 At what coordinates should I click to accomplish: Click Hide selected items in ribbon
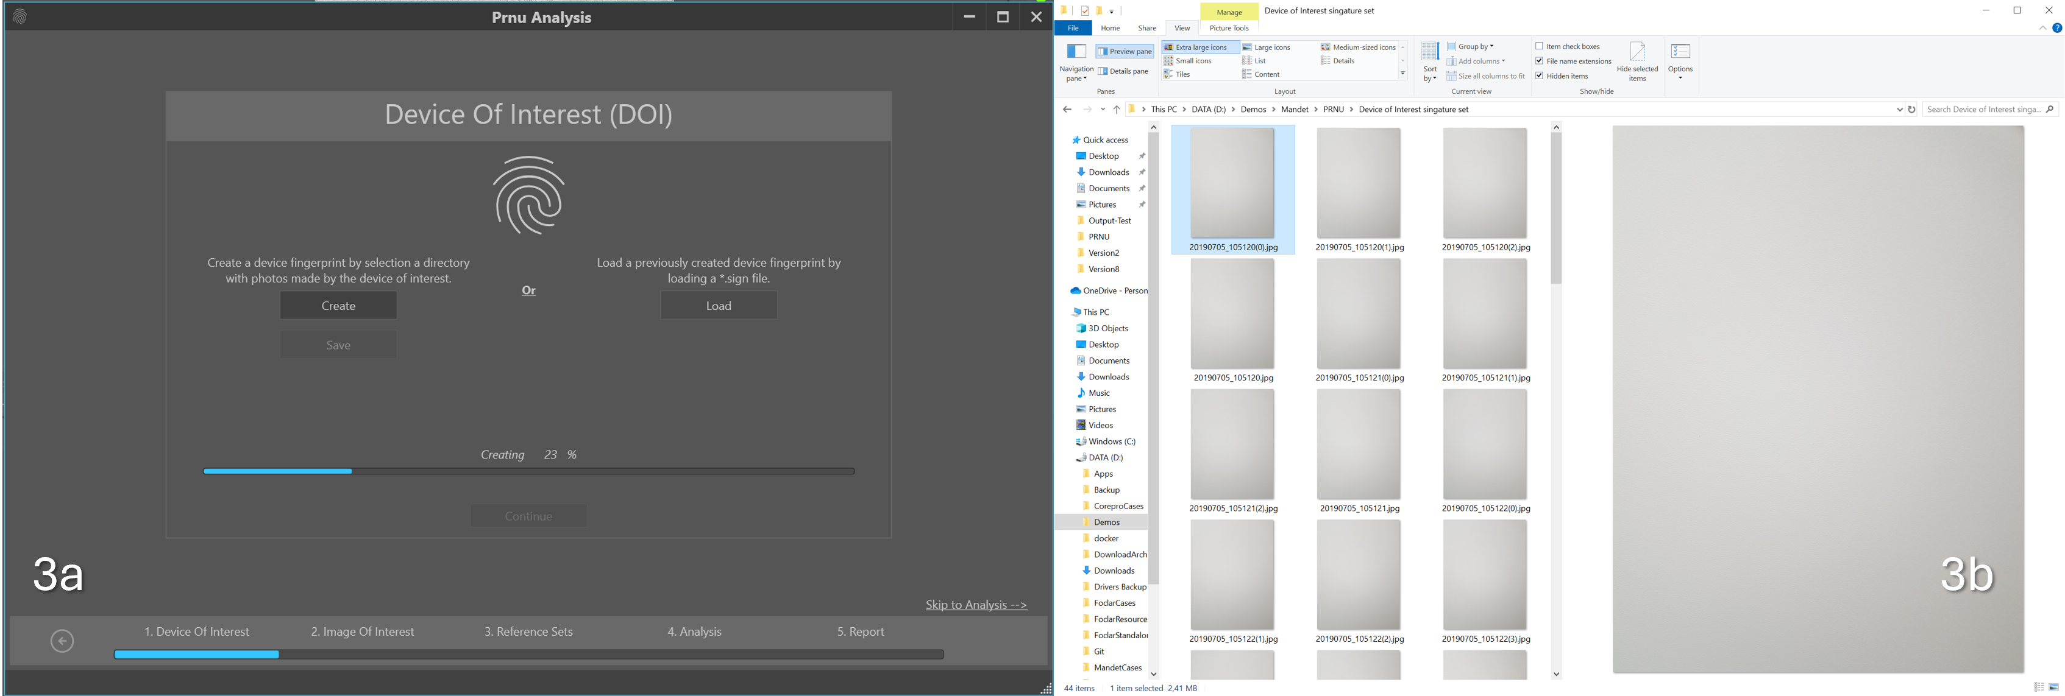[x=1637, y=62]
